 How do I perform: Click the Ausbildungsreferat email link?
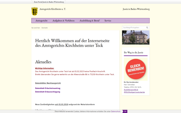[x=134, y=91]
